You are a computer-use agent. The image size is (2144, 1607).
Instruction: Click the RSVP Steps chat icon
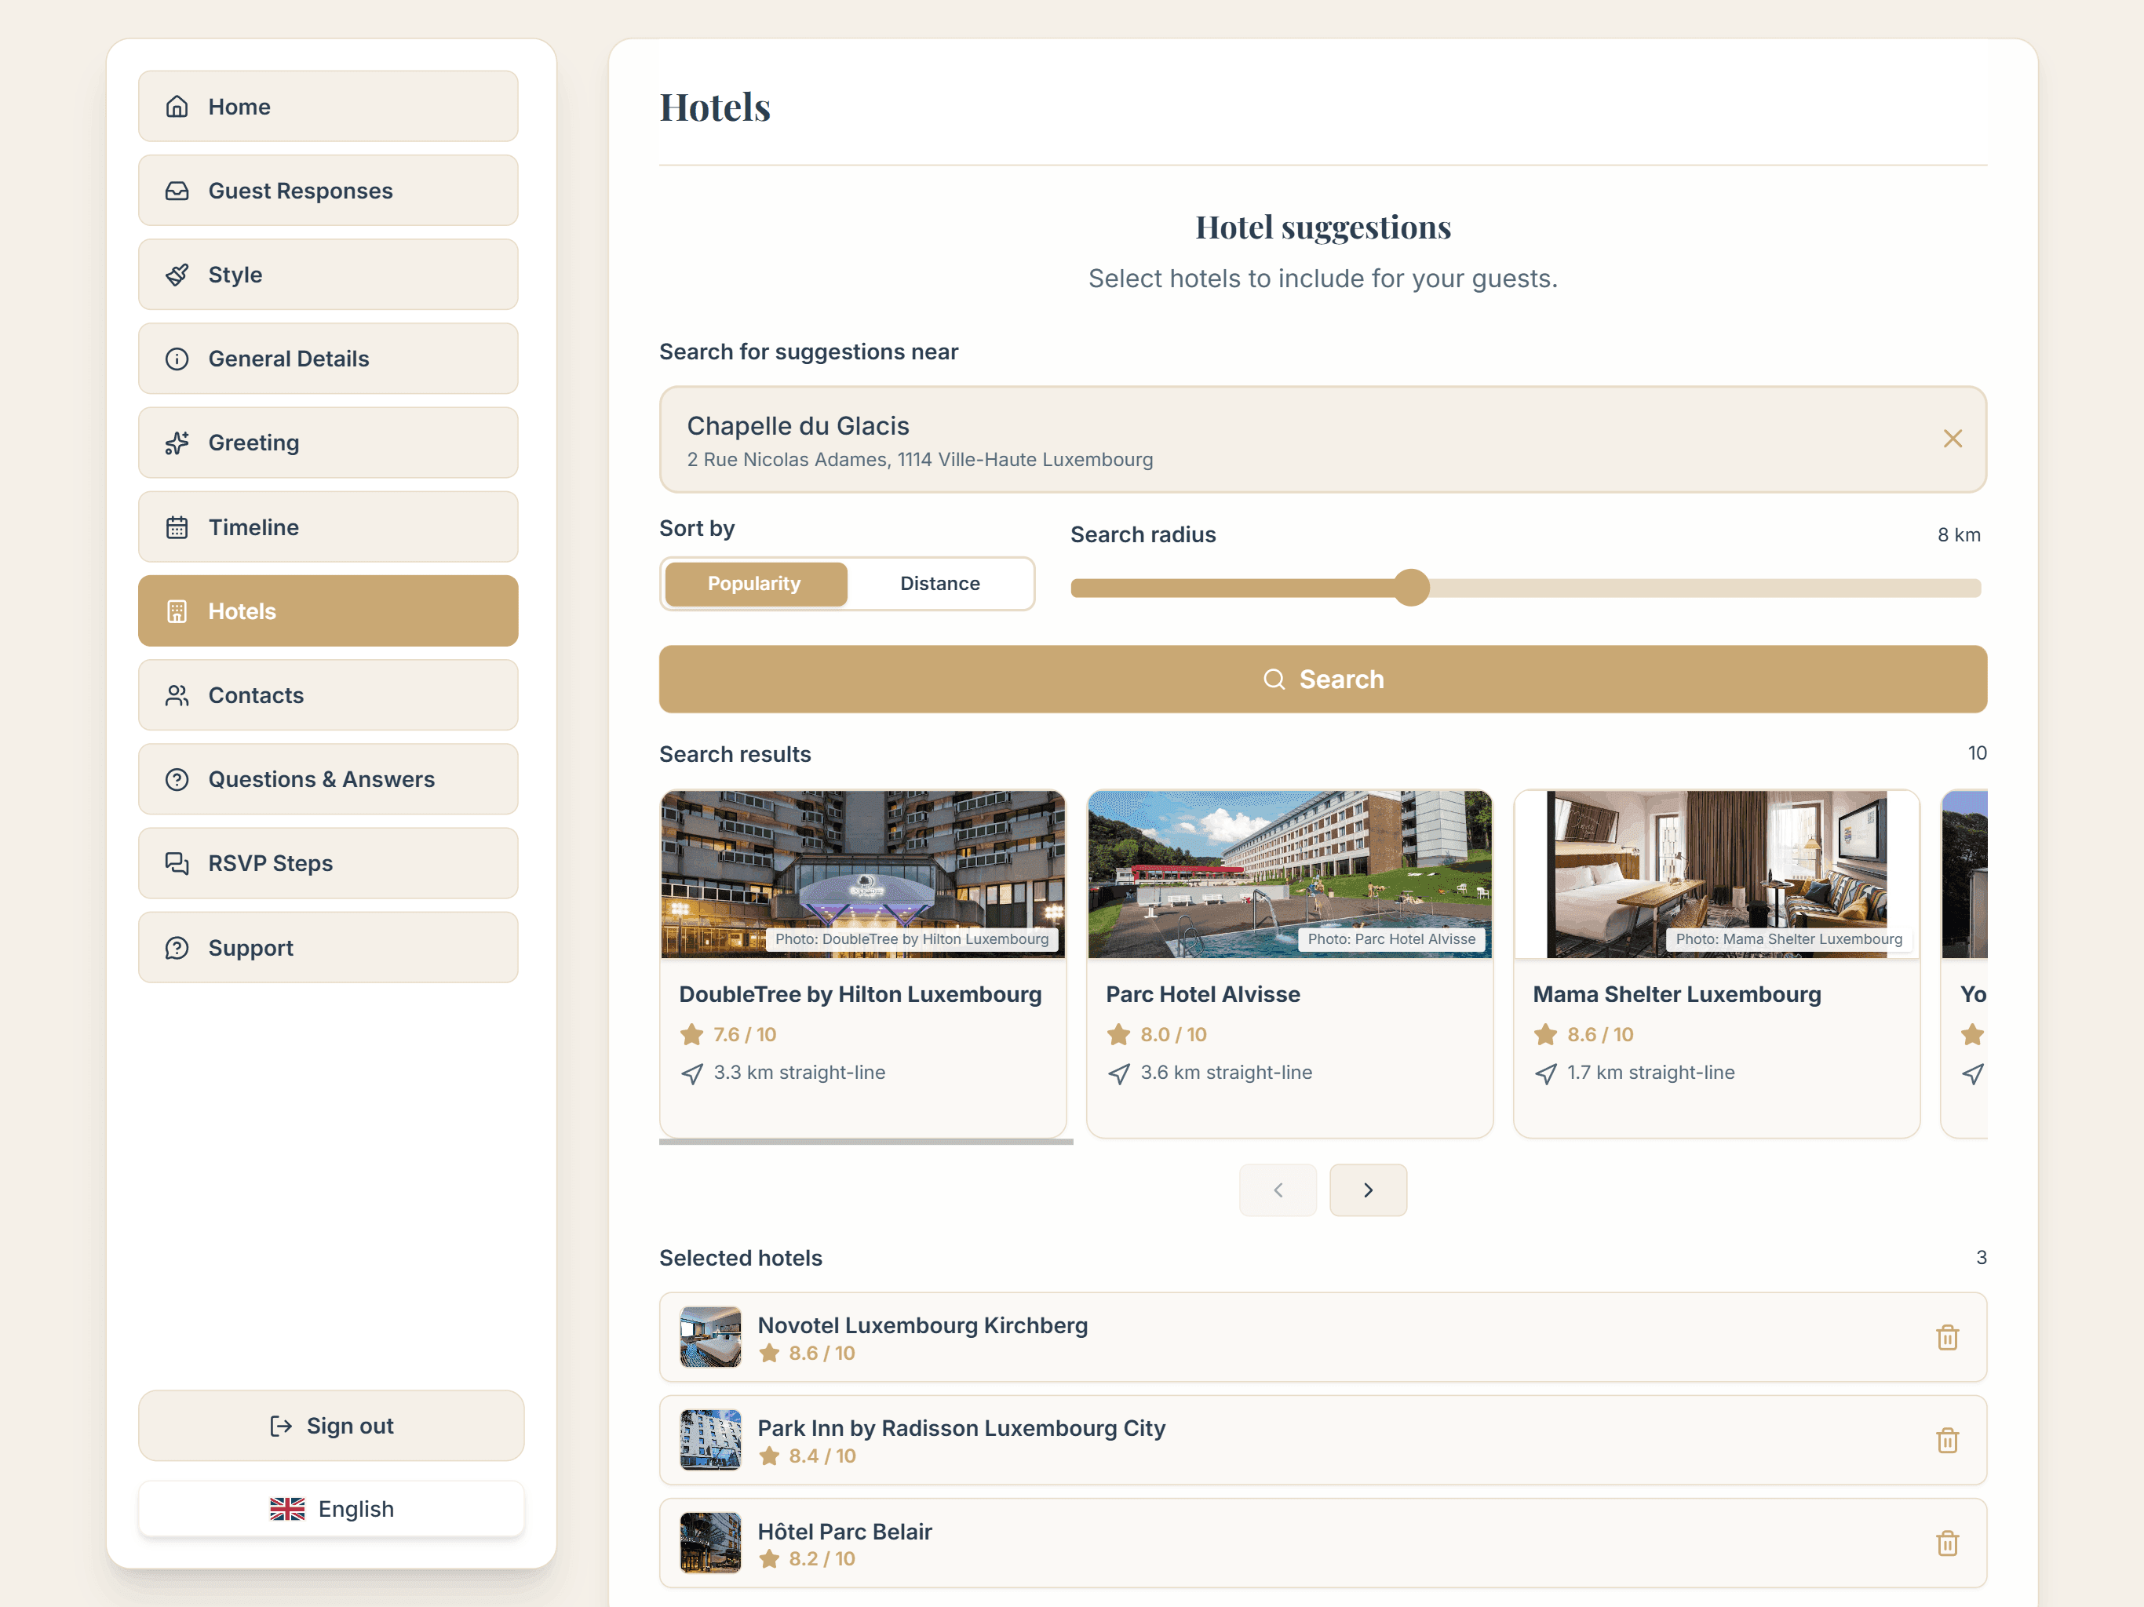click(x=177, y=864)
